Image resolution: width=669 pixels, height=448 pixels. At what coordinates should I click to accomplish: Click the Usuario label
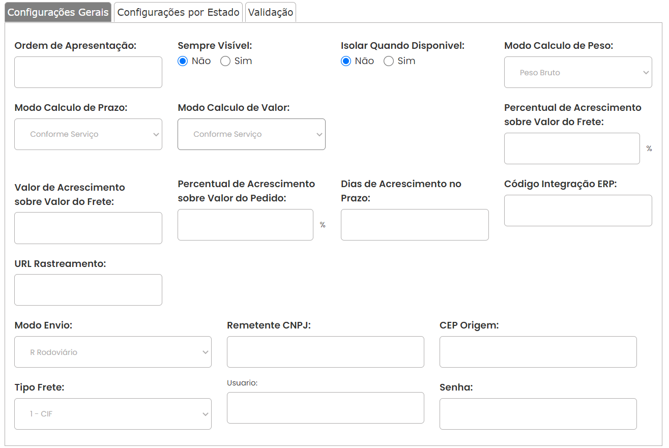tap(242, 383)
